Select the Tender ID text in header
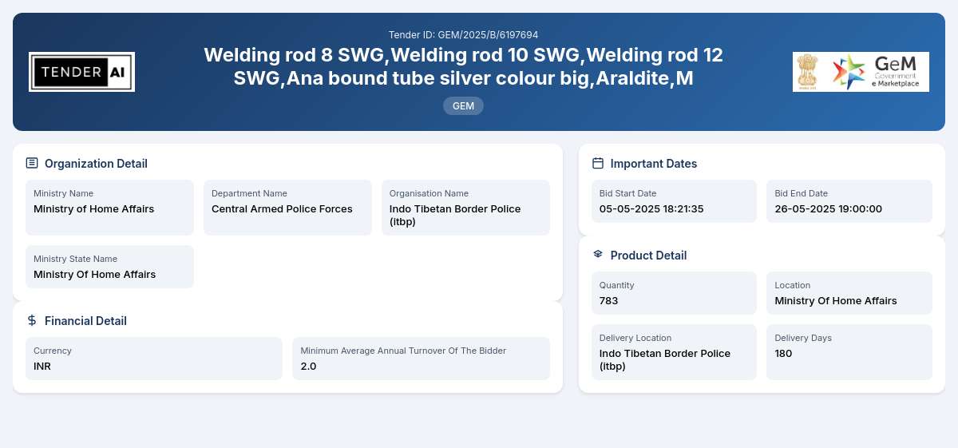Screen dimensions: 958x448 click(x=463, y=35)
